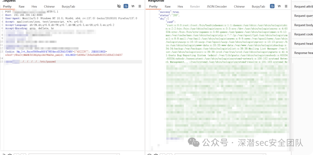313x155 pixels.
Task: Toggle the hide-non-printable eye icon in Request
Action: (119, 6)
